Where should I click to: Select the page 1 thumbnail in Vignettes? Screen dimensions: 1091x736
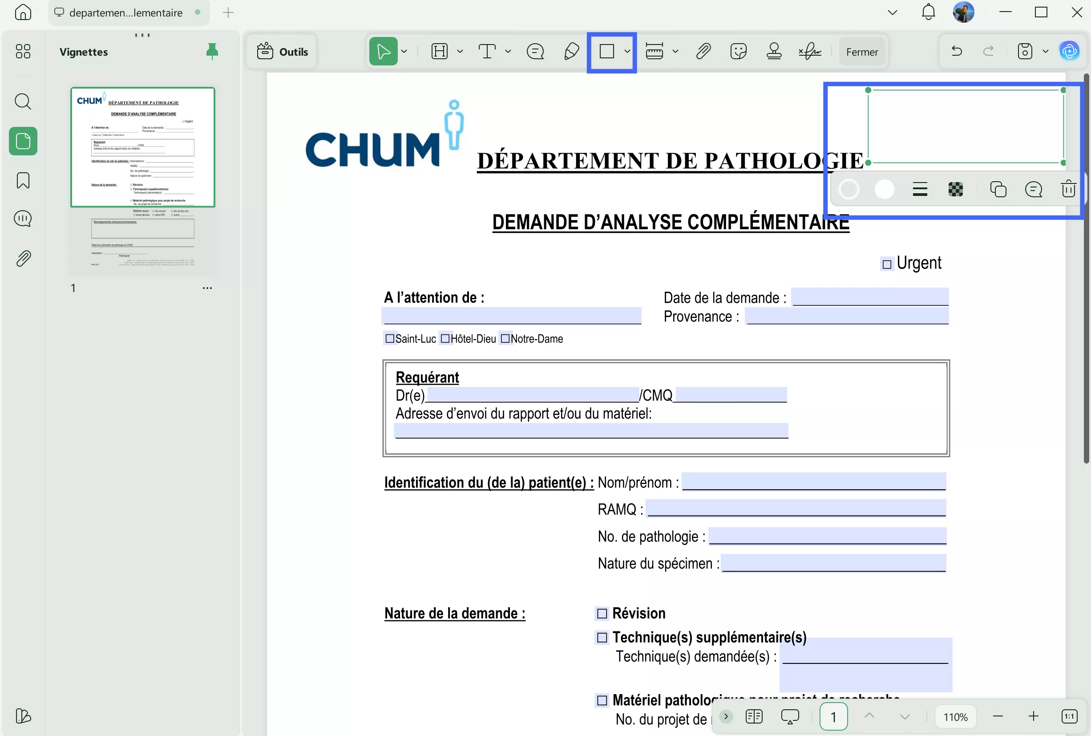pyautogui.click(x=143, y=147)
